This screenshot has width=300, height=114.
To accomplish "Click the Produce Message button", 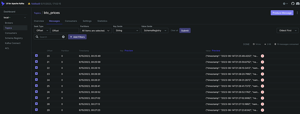I will click(282, 13).
